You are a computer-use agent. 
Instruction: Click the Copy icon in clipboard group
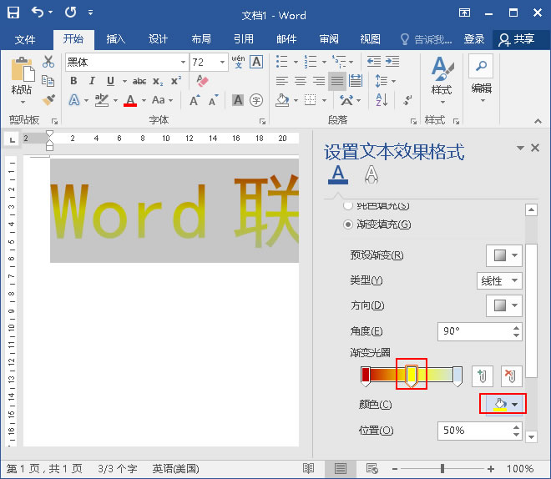tap(48, 81)
